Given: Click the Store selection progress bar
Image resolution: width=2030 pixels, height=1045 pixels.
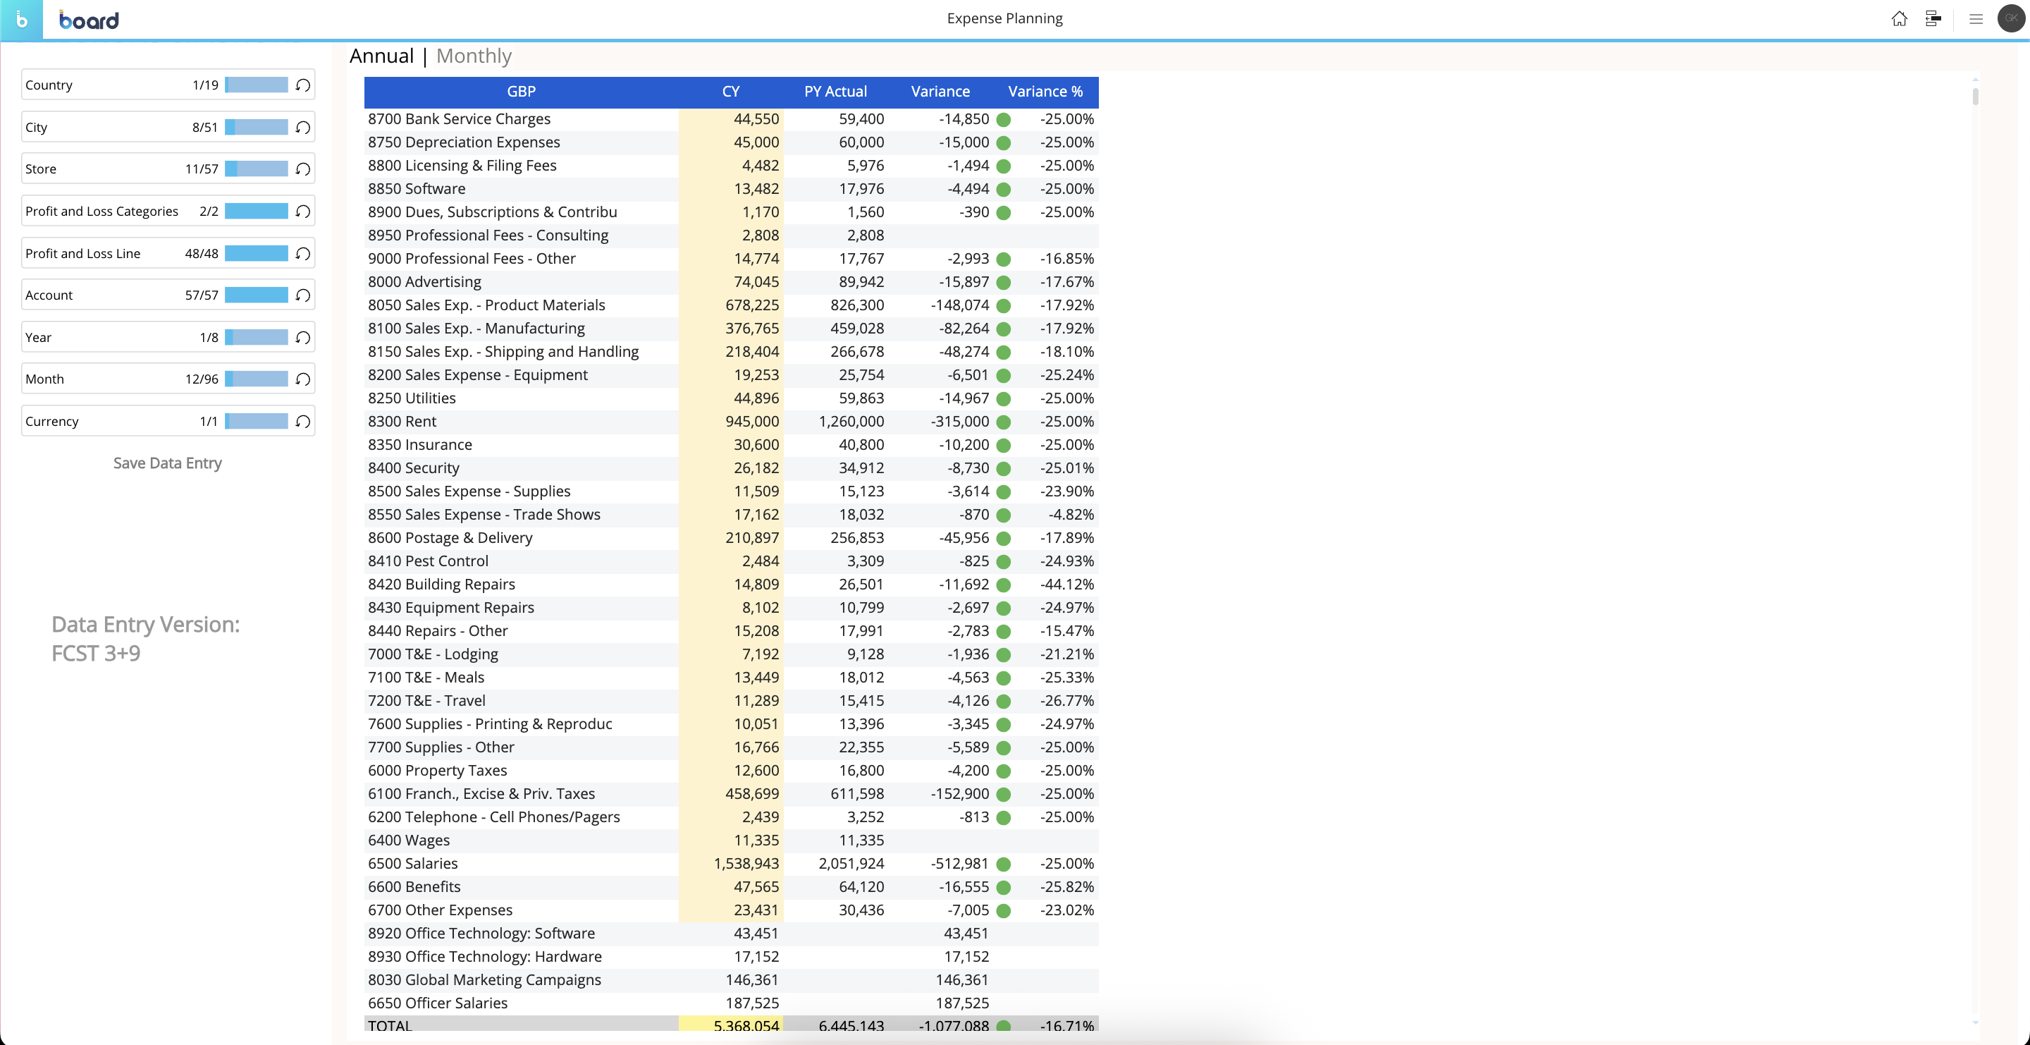Looking at the screenshot, I should pyautogui.click(x=256, y=168).
